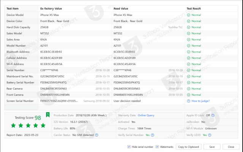Click the read value MT552 sales model

point(118,34)
